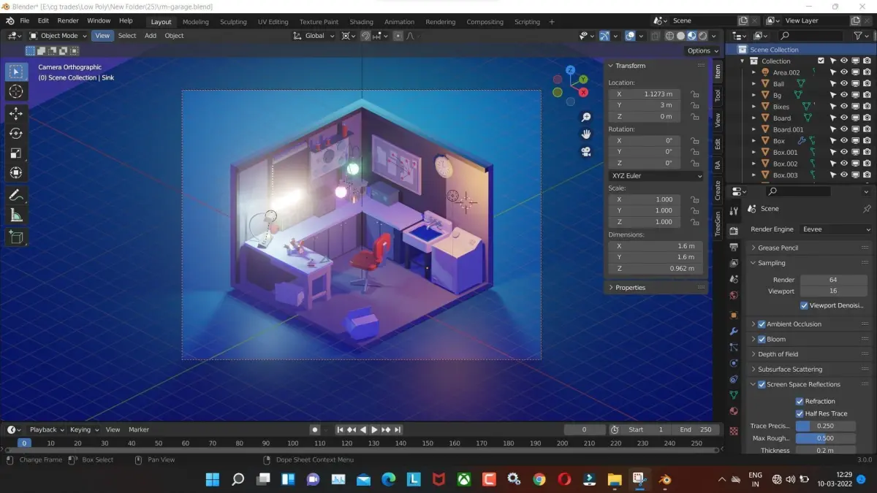Hide Board.001 object eye icon
Screen dimensions: 877x493
point(844,129)
